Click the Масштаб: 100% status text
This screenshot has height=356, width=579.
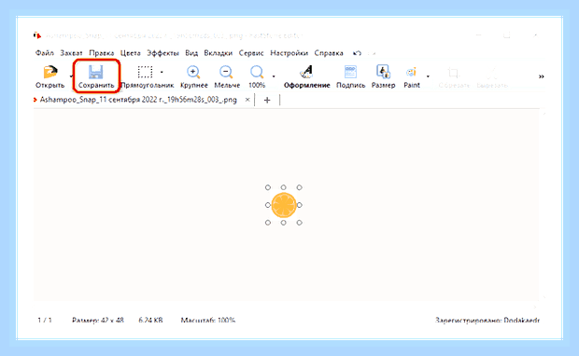[x=207, y=320]
